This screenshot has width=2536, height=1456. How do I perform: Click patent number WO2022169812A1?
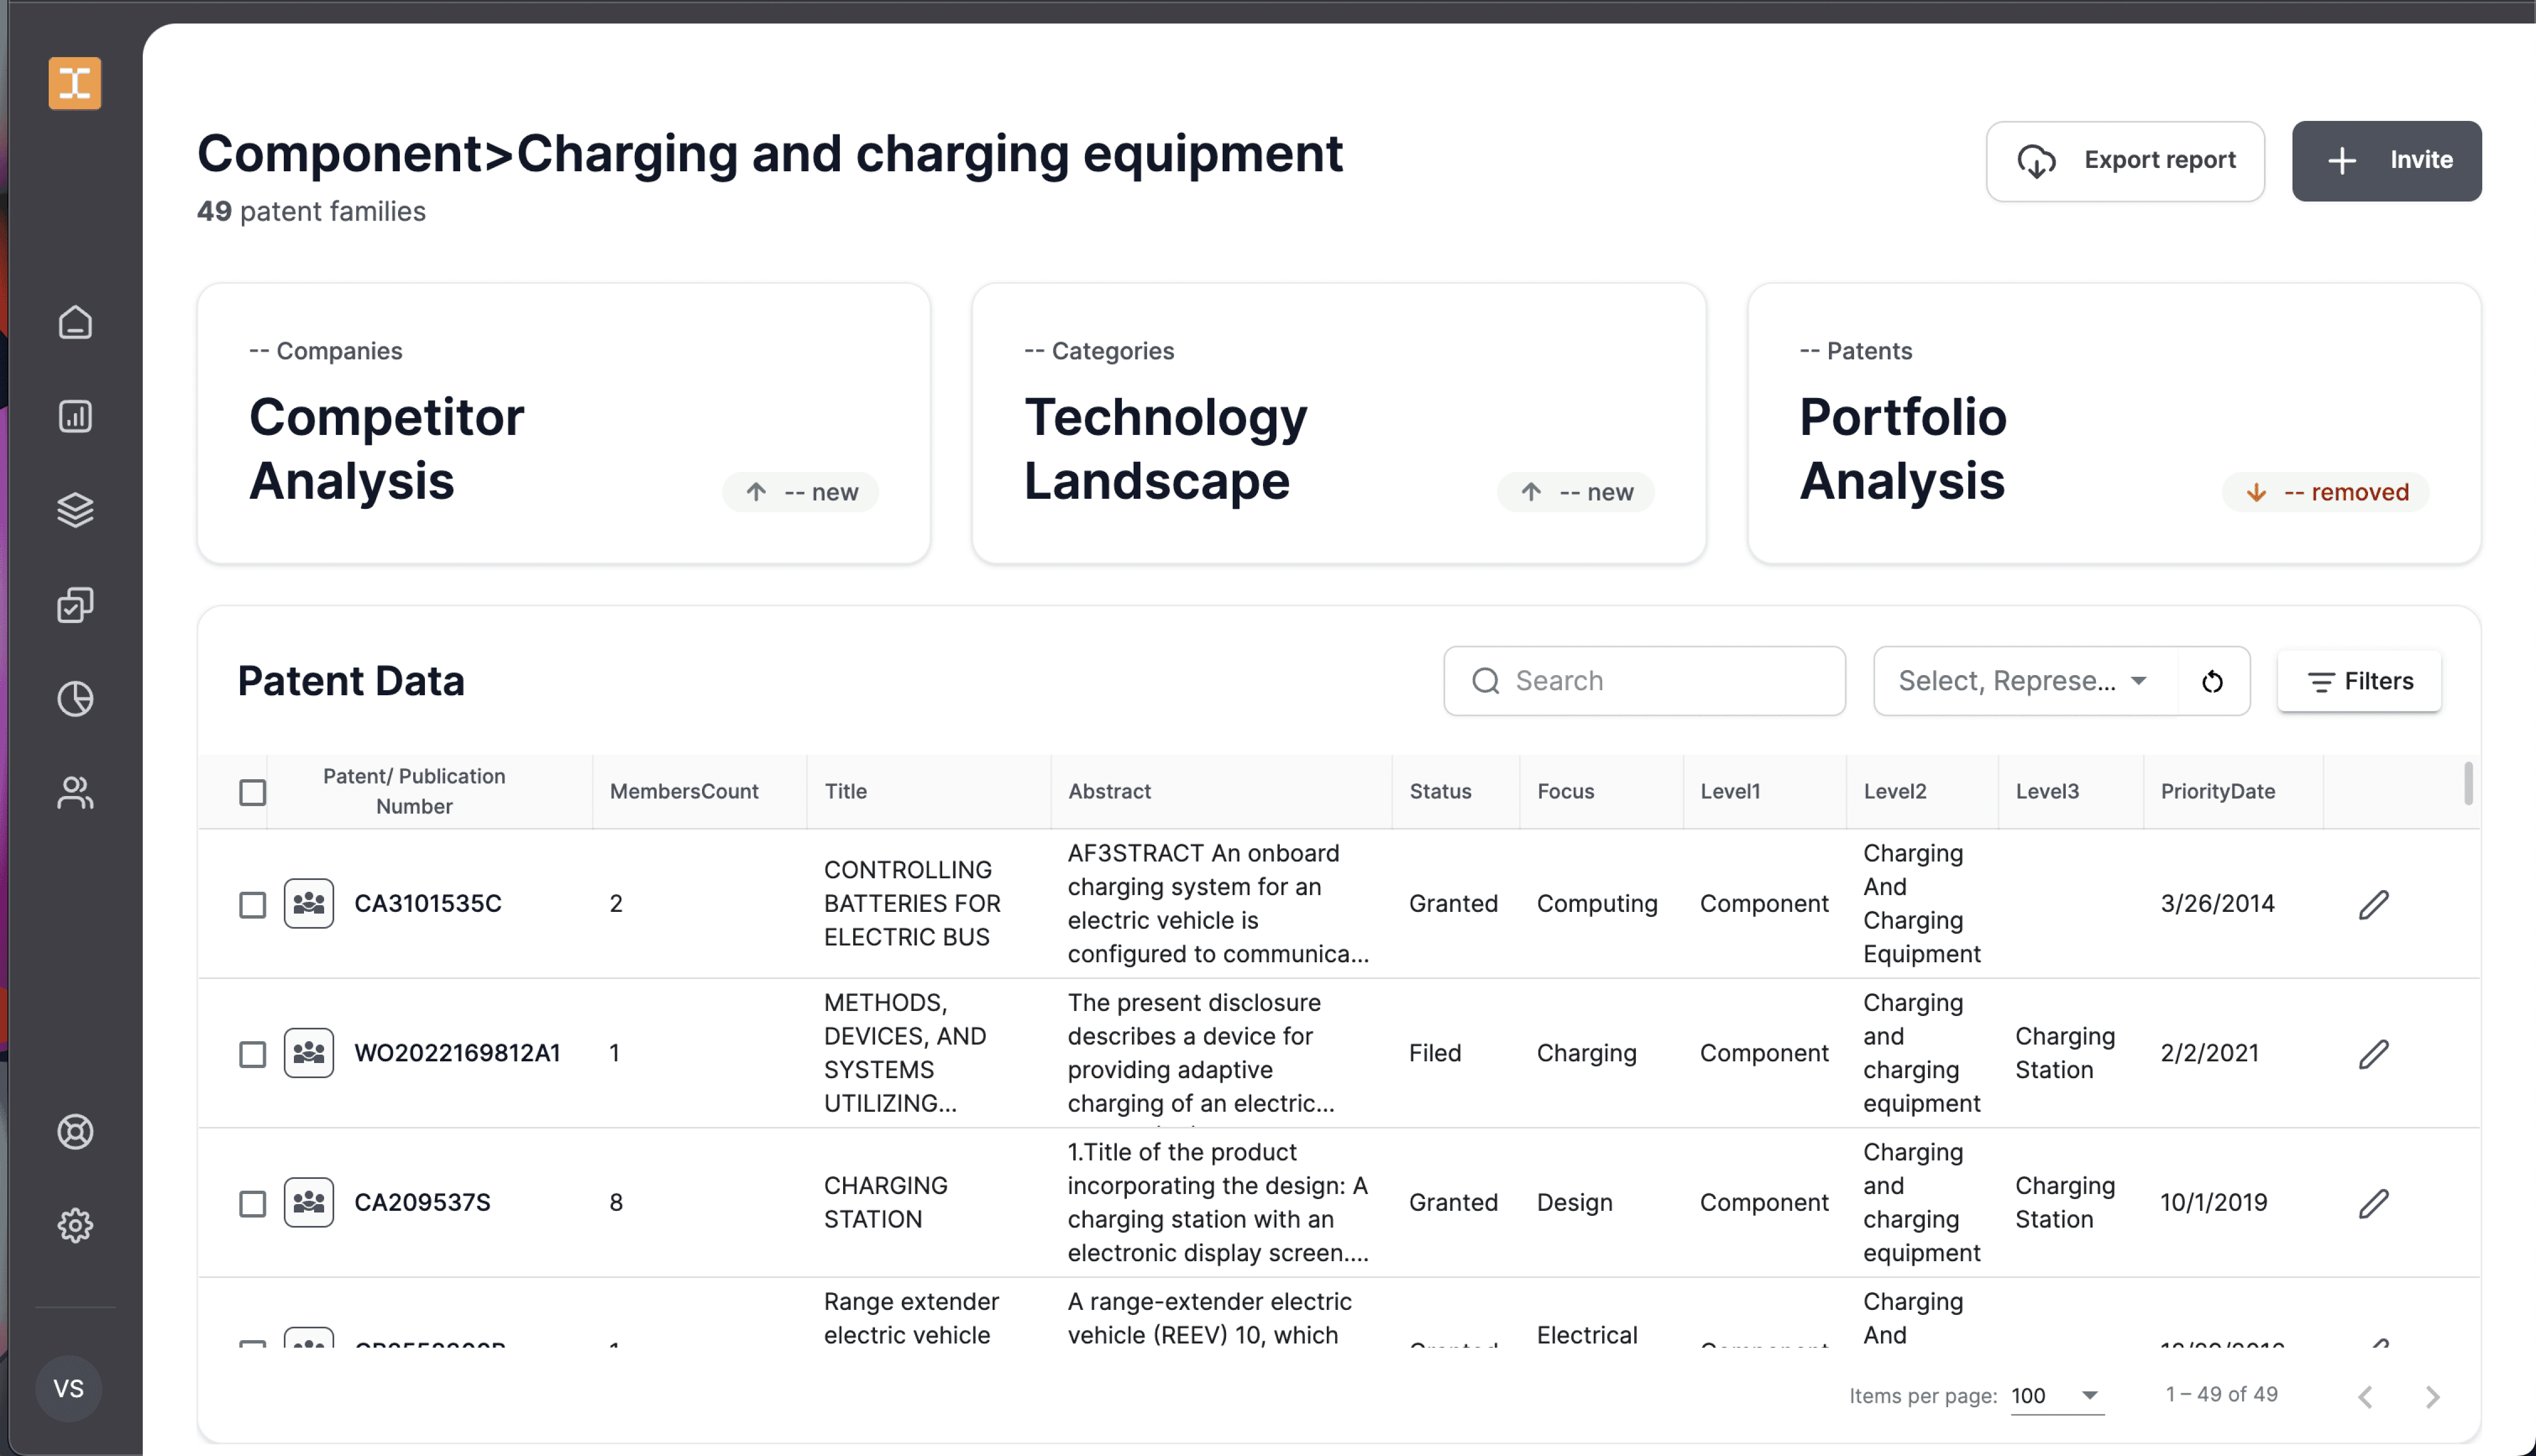(457, 1053)
